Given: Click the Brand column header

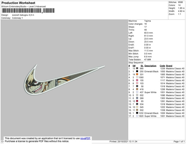Looking at the screenshot, I should tap(169, 66).
